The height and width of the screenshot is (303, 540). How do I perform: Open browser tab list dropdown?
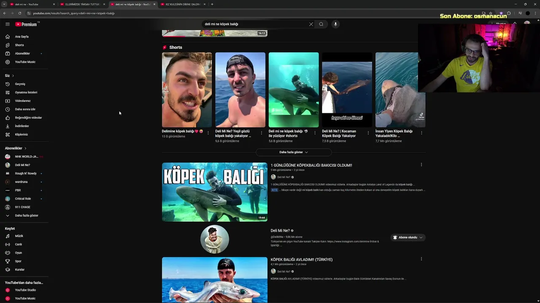tap(4, 4)
